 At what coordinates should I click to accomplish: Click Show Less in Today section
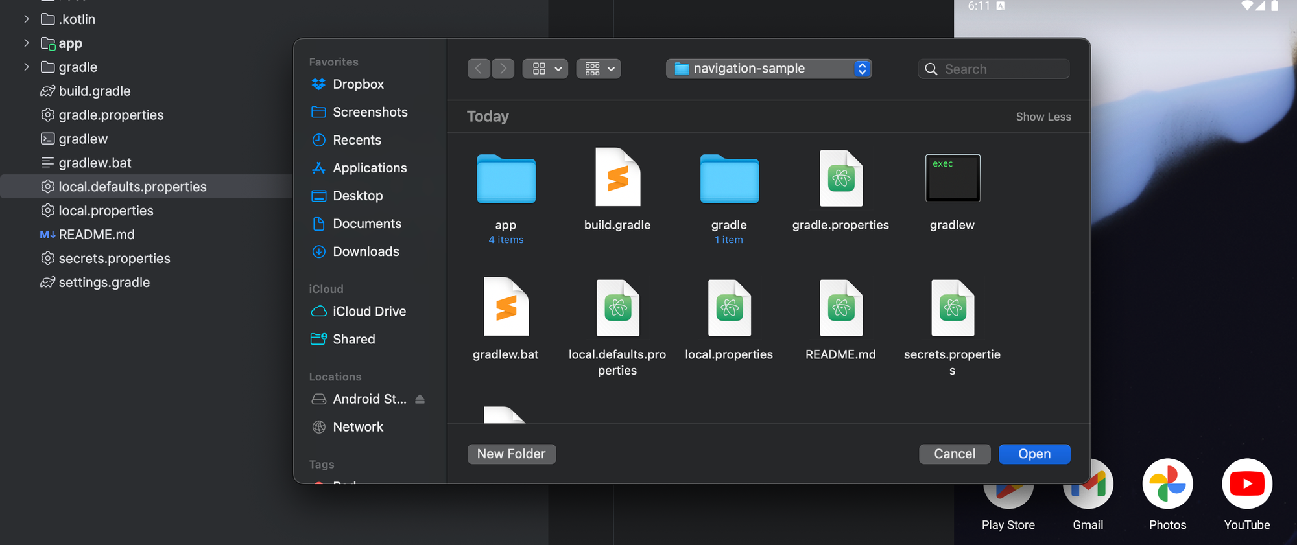click(1043, 117)
